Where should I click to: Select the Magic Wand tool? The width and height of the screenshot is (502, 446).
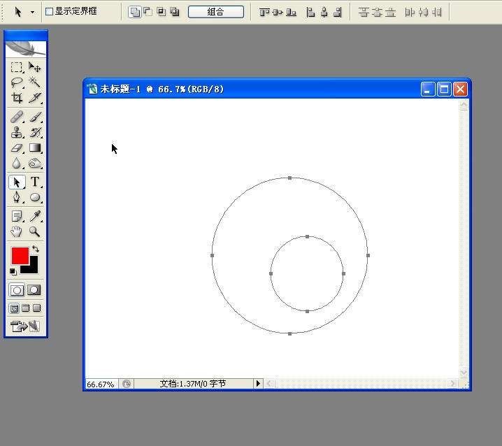coord(34,82)
